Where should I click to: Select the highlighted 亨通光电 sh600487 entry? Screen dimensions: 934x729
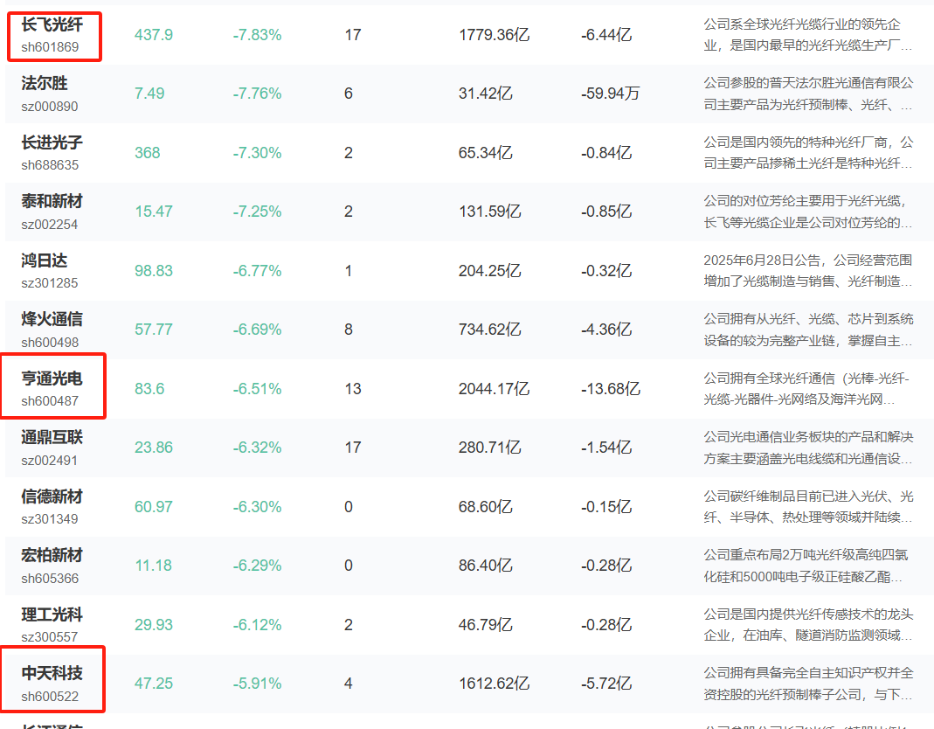(x=52, y=389)
